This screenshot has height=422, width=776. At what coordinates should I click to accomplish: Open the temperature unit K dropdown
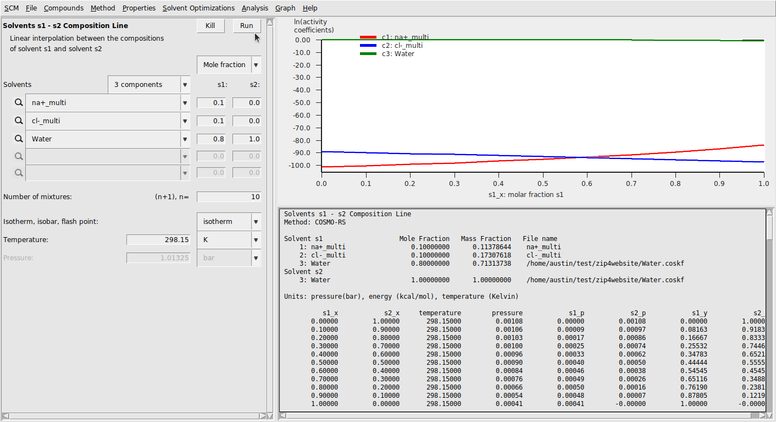(x=256, y=240)
